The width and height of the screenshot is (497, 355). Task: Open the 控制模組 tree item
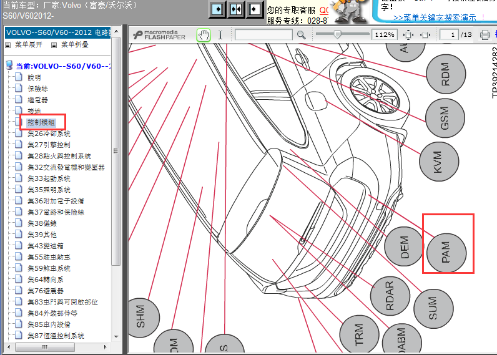[41, 122]
